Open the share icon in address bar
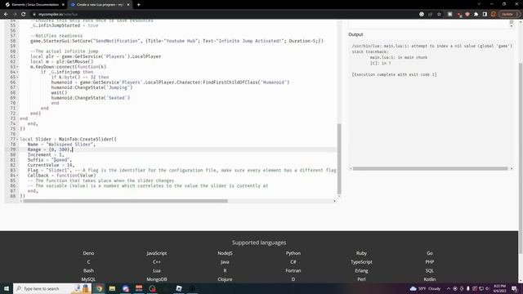 point(431,15)
